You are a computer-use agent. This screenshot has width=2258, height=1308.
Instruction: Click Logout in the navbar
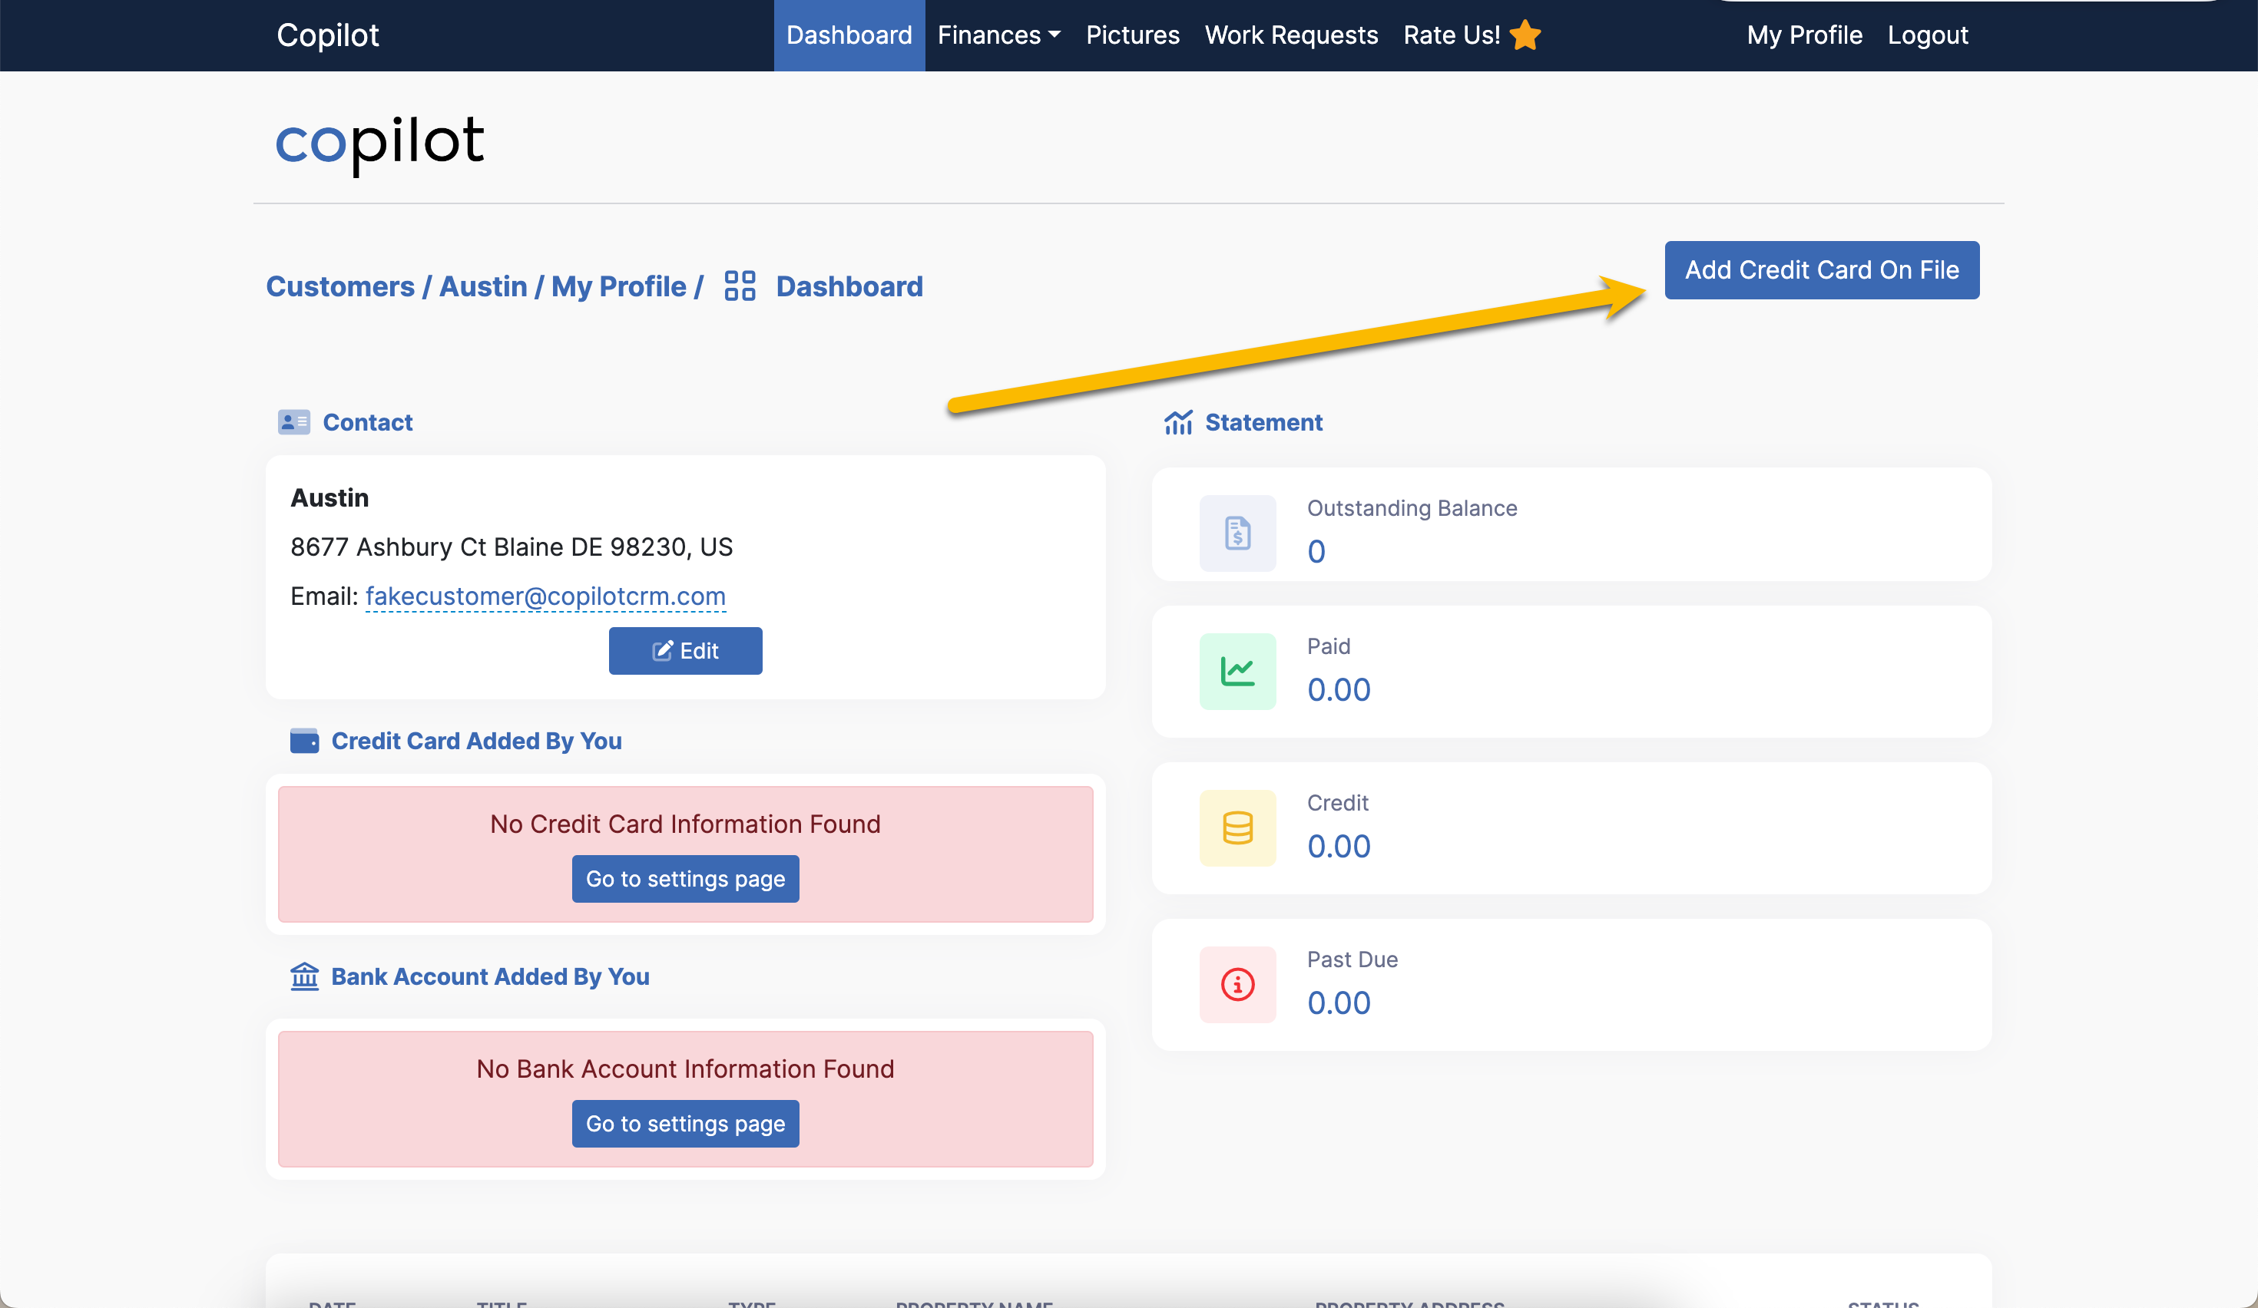(x=1929, y=35)
